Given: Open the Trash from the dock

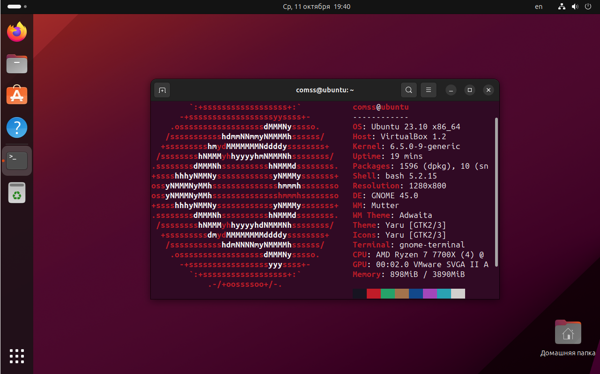Looking at the screenshot, I should click(17, 193).
